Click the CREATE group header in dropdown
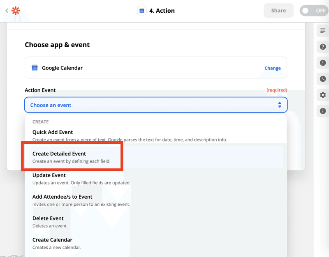Viewport: 329px width, 257px height. pyautogui.click(x=40, y=122)
